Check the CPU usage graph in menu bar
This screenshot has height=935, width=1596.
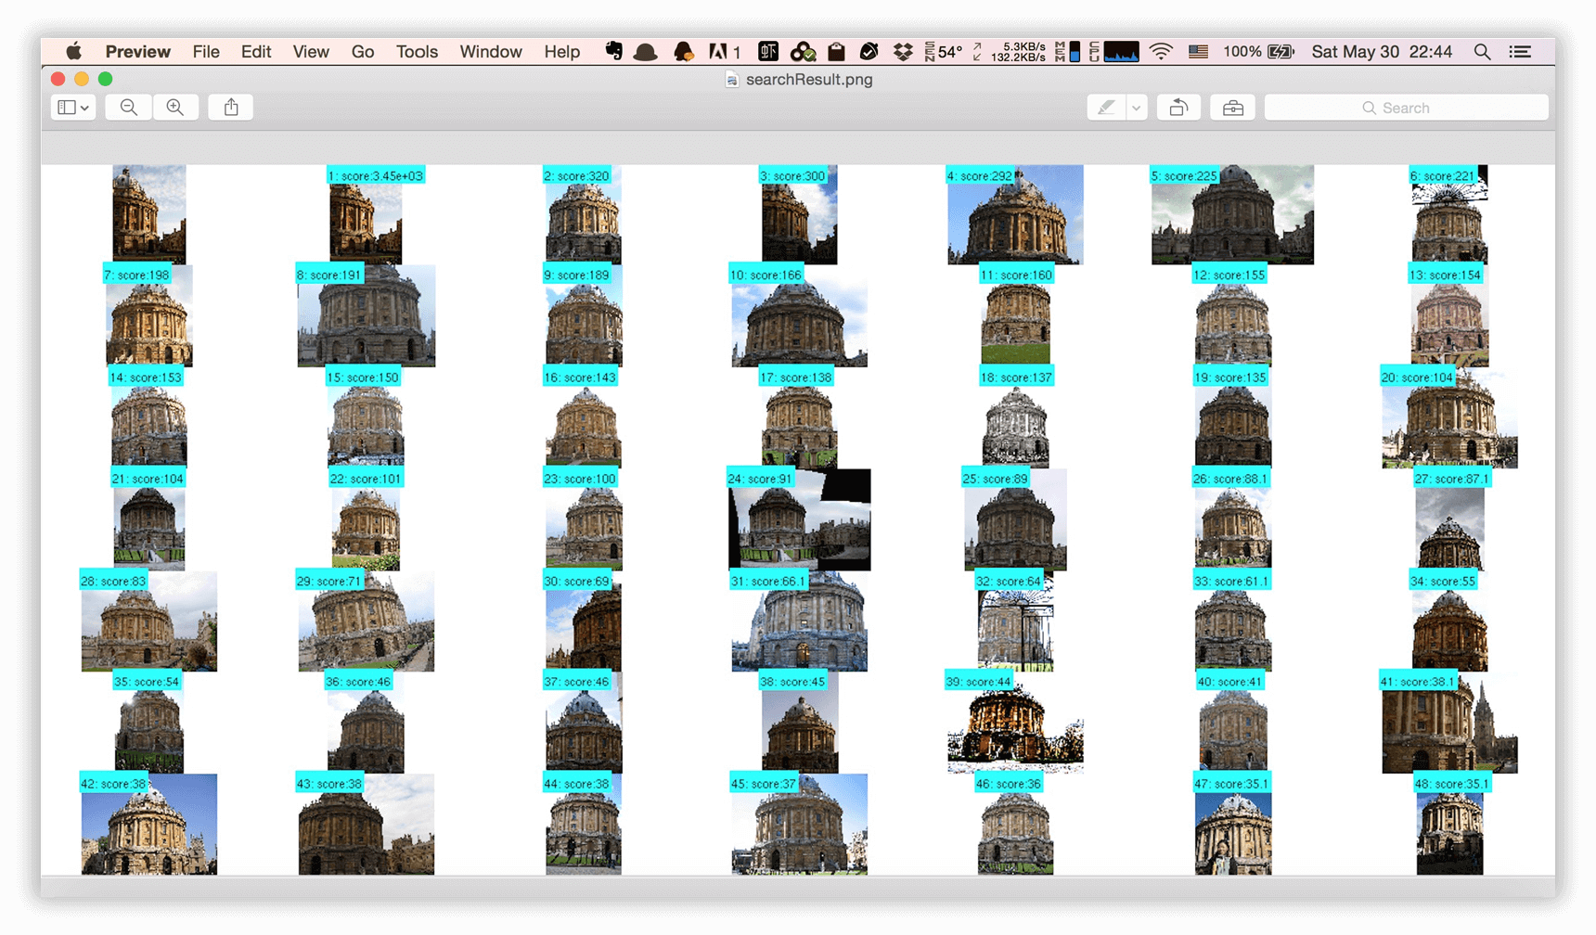(x=1123, y=52)
